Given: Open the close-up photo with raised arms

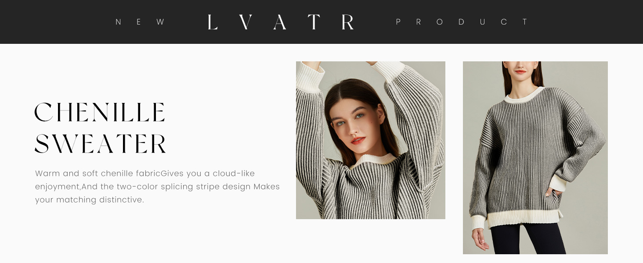Looking at the screenshot, I should click(x=371, y=140).
